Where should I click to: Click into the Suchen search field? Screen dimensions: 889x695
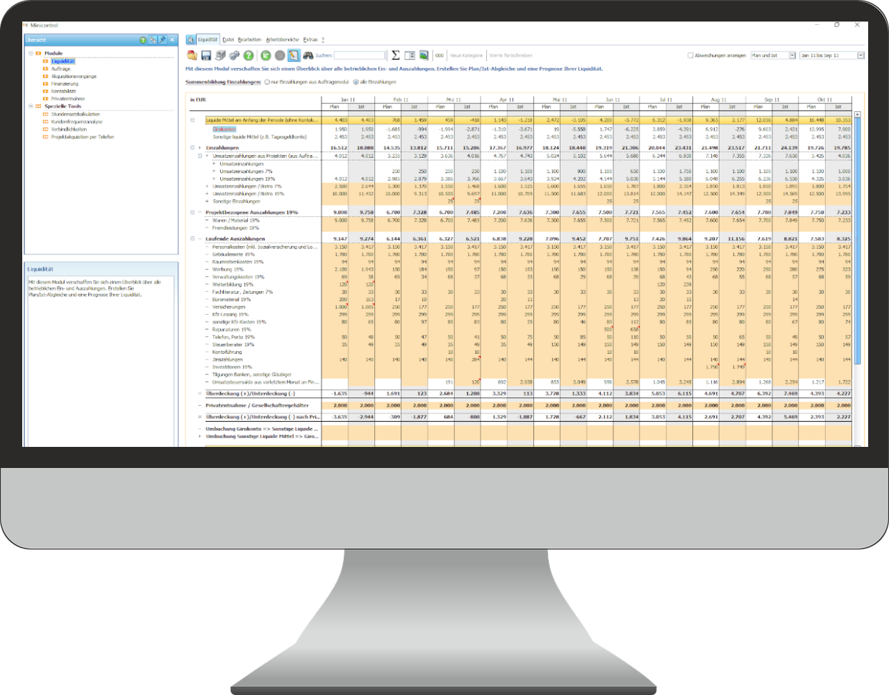359,56
